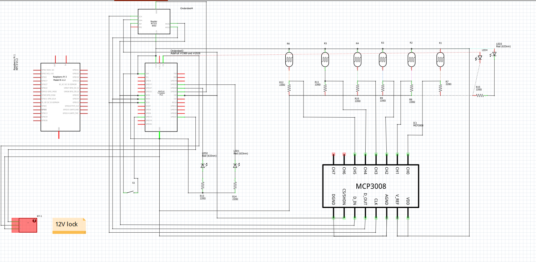Select resistor R9 zigzag symbol

point(382,88)
